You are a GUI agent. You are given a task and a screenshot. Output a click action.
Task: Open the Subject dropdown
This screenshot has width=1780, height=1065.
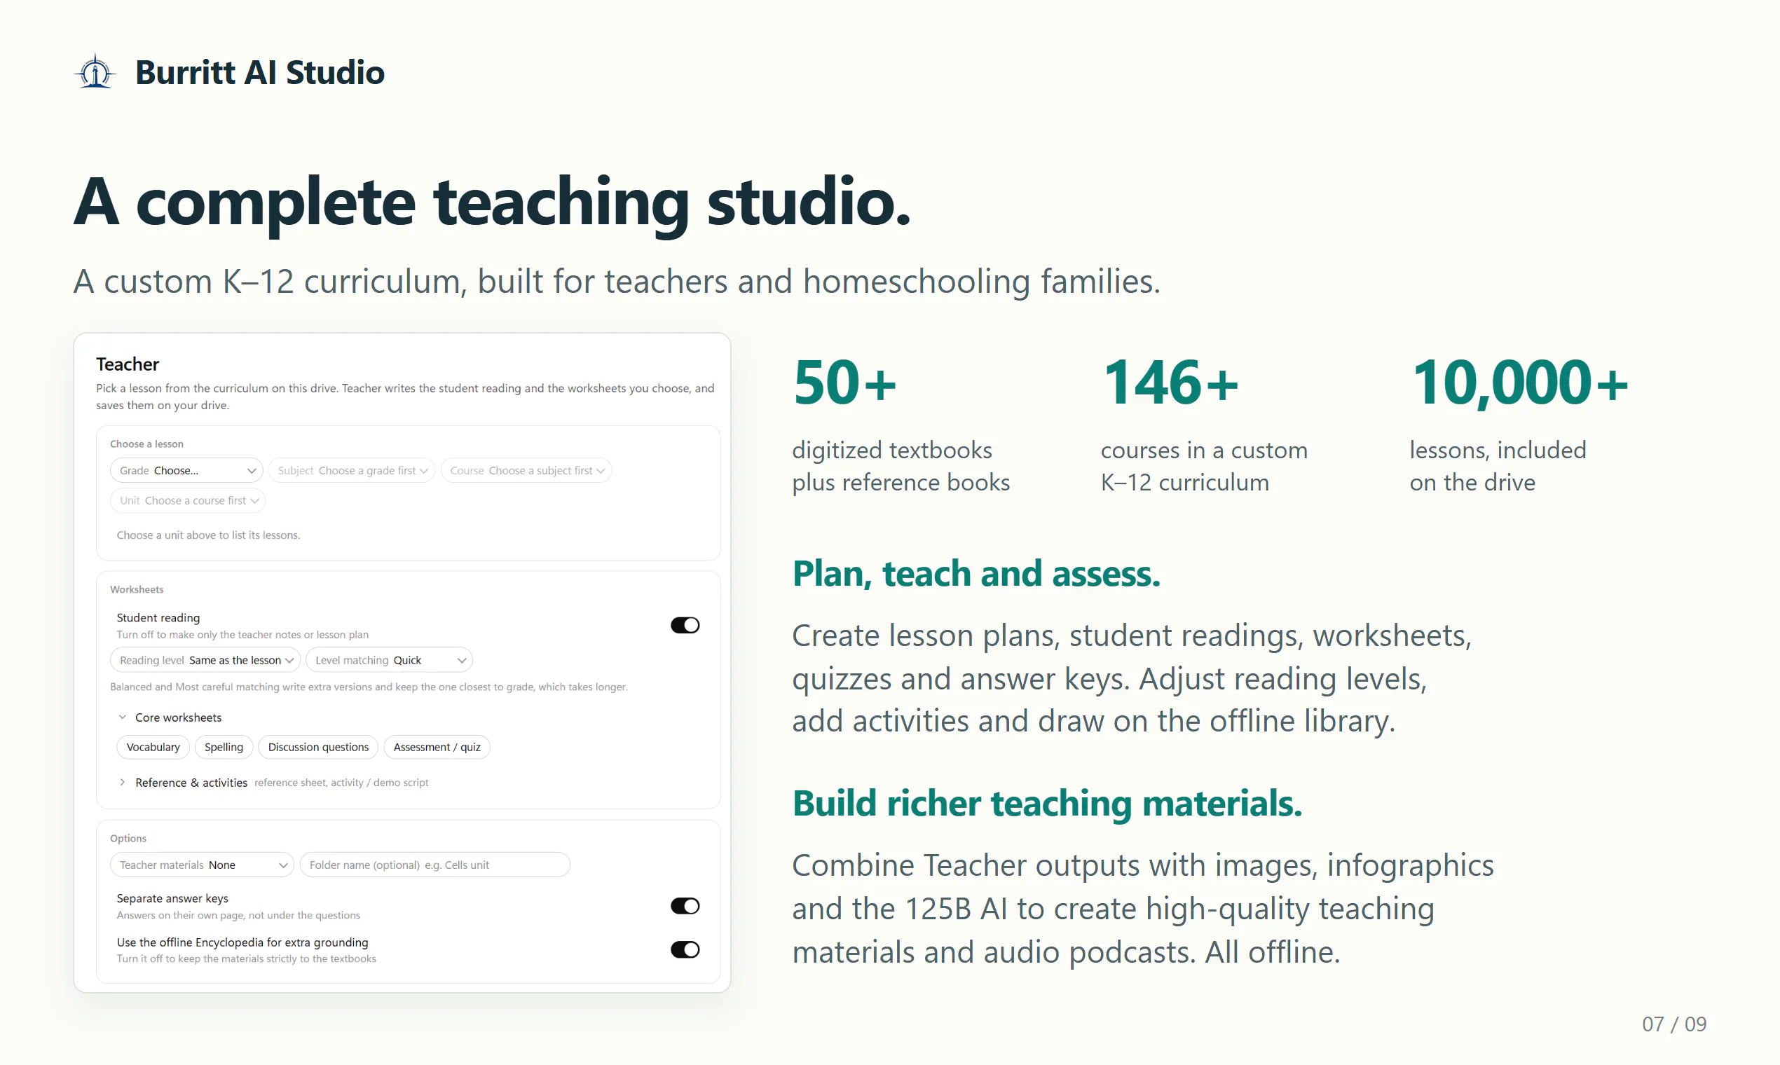click(x=352, y=470)
